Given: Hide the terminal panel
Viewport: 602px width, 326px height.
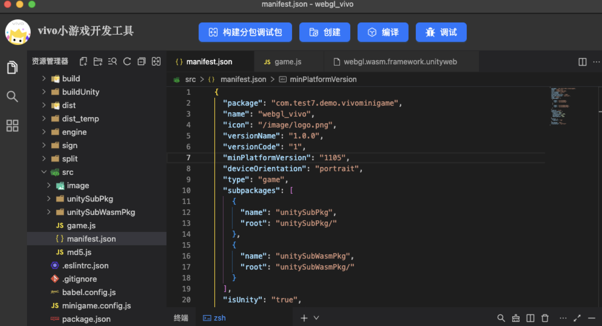Looking at the screenshot, I should point(592,318).
